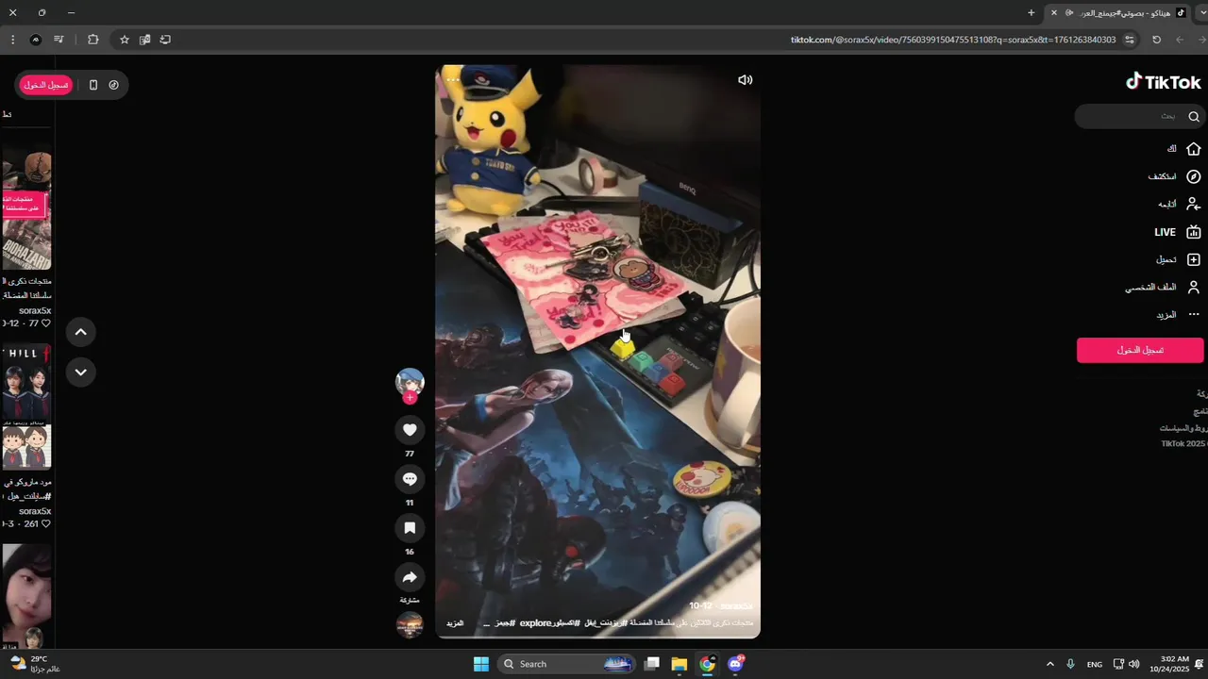Viewport: 1208px width, 679px height.
Task: Open the three-dot menu on the video
Action: tap(453, 80)
